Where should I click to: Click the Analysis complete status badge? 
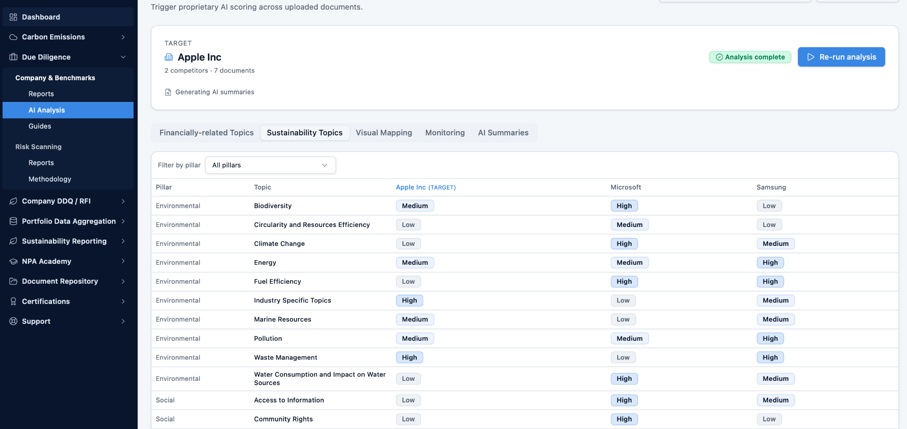750,57
